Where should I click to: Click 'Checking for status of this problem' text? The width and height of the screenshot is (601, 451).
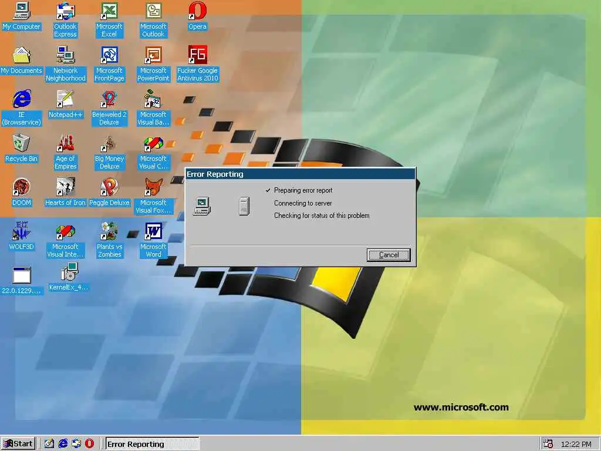[322, 216]
